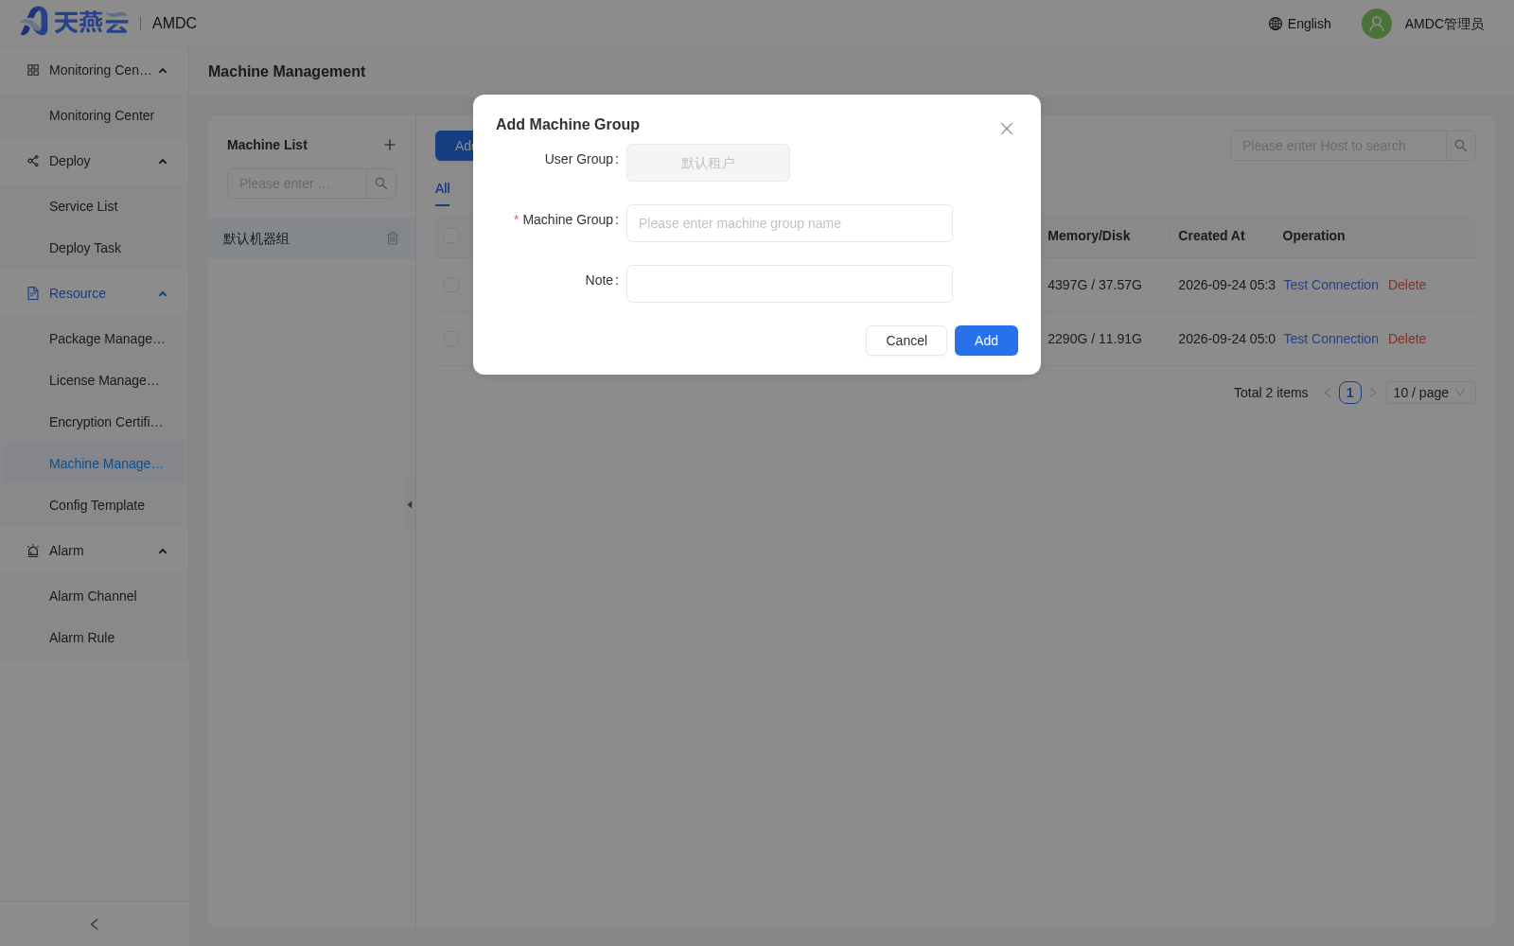Viewport: 1514px width, 946px height.
Task: Click the Machine List search magnifier icon
Action: [x=381, y=184]
